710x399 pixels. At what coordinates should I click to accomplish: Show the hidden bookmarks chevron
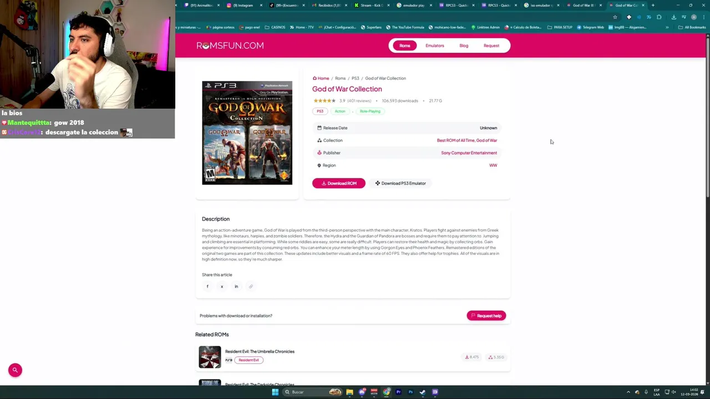click(x=667, y=27)
